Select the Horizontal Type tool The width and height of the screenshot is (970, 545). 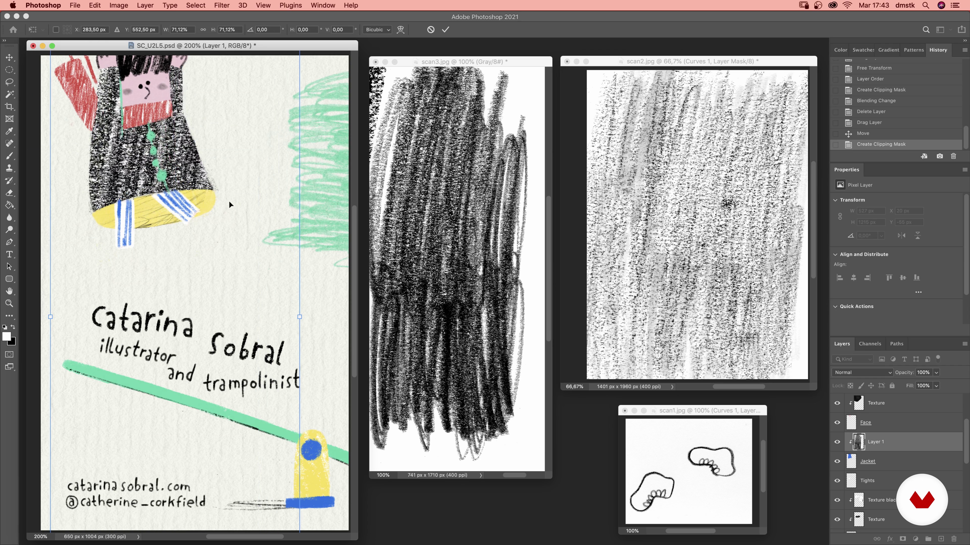9,254
